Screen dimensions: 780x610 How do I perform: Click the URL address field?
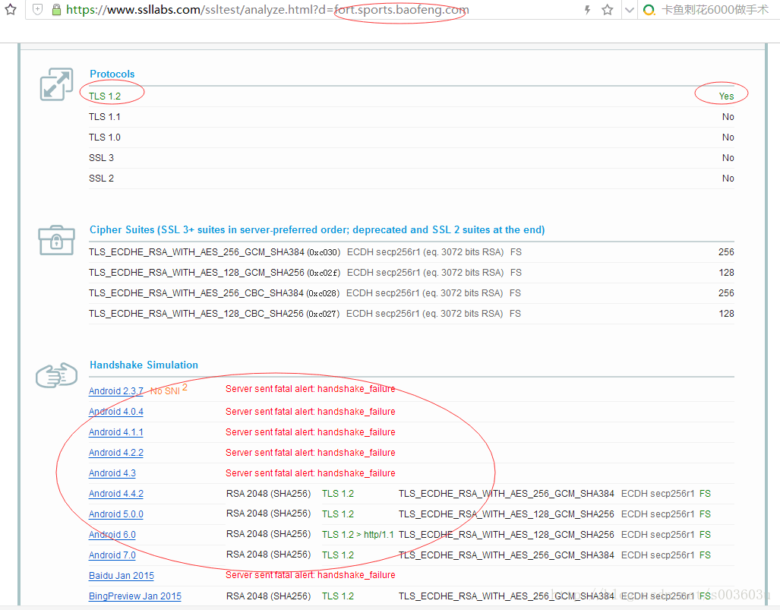[x=267, y=9]
